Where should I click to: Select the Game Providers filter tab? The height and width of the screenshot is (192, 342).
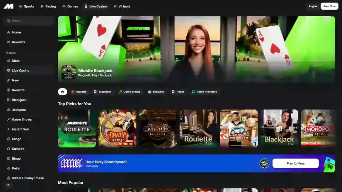pos(204,92)
